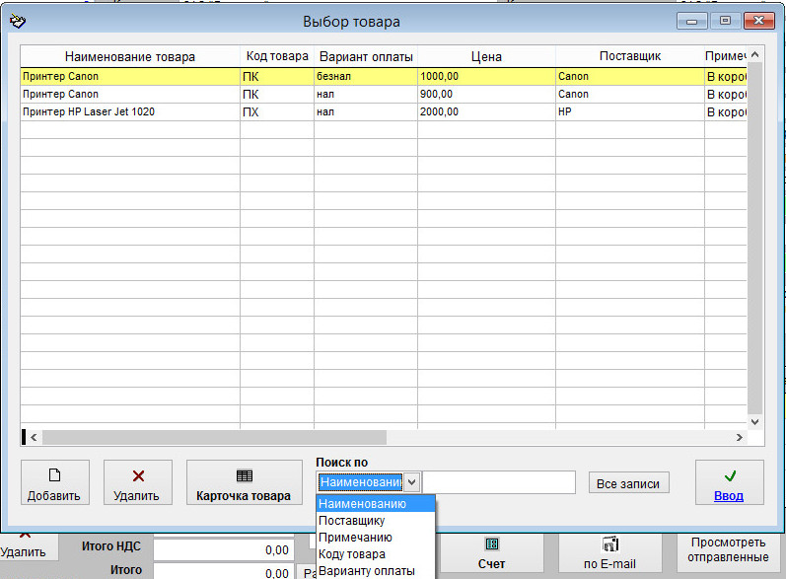Click the table icon above Карточка товара
Screen dimensions: 786x579
tap(245, 475)
